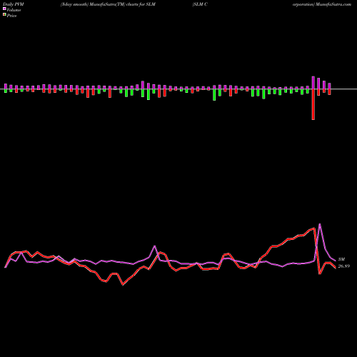The image size is (357, 357).
Task: Click the 'Daily PVM' title text
Action: click(14, 4)
